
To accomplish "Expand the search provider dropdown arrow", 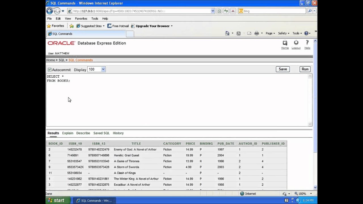I will click(x=315, y=11).
